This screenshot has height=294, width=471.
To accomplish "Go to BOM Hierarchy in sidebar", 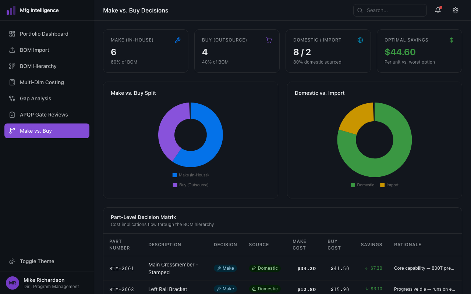I will click(x=38, y=66).
